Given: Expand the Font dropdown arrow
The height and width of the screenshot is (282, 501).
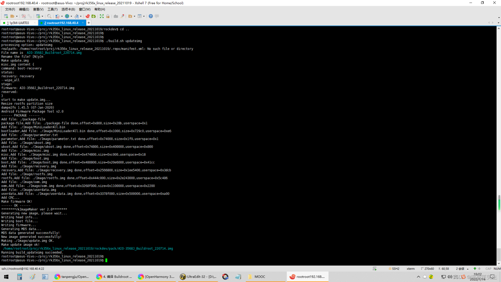Looking at the screenshot, I should point(81,16).
